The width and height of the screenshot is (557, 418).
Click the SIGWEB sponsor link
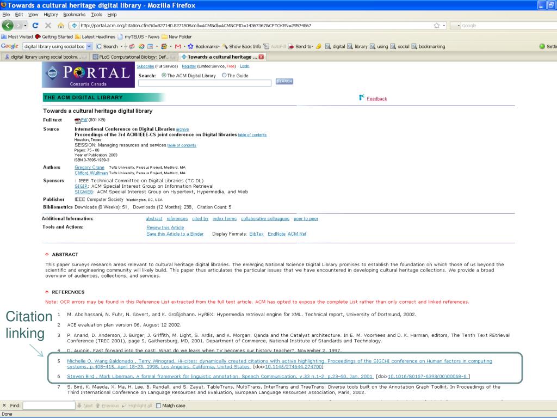[84, 192]
